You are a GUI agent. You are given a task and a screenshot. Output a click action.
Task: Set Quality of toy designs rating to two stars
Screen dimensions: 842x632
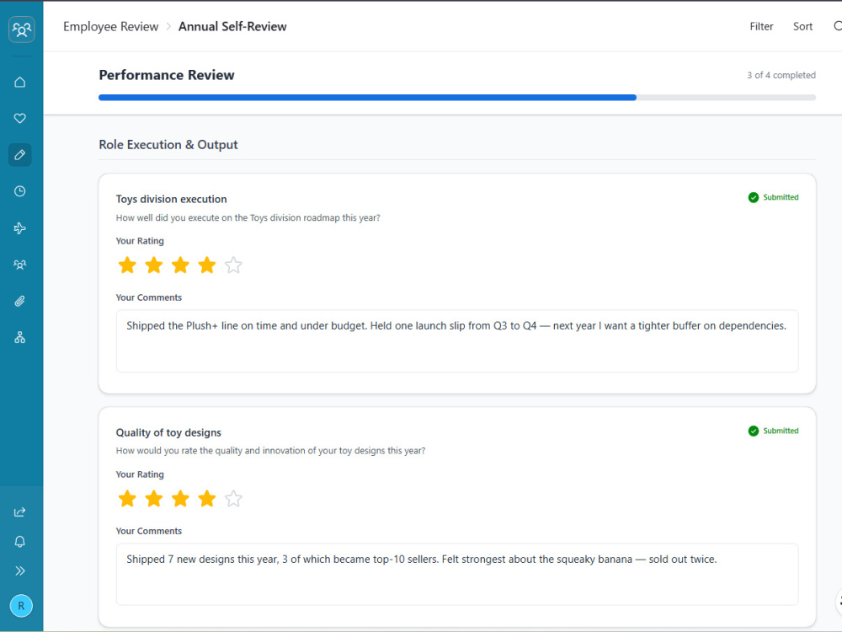click(x=154, y=499)
